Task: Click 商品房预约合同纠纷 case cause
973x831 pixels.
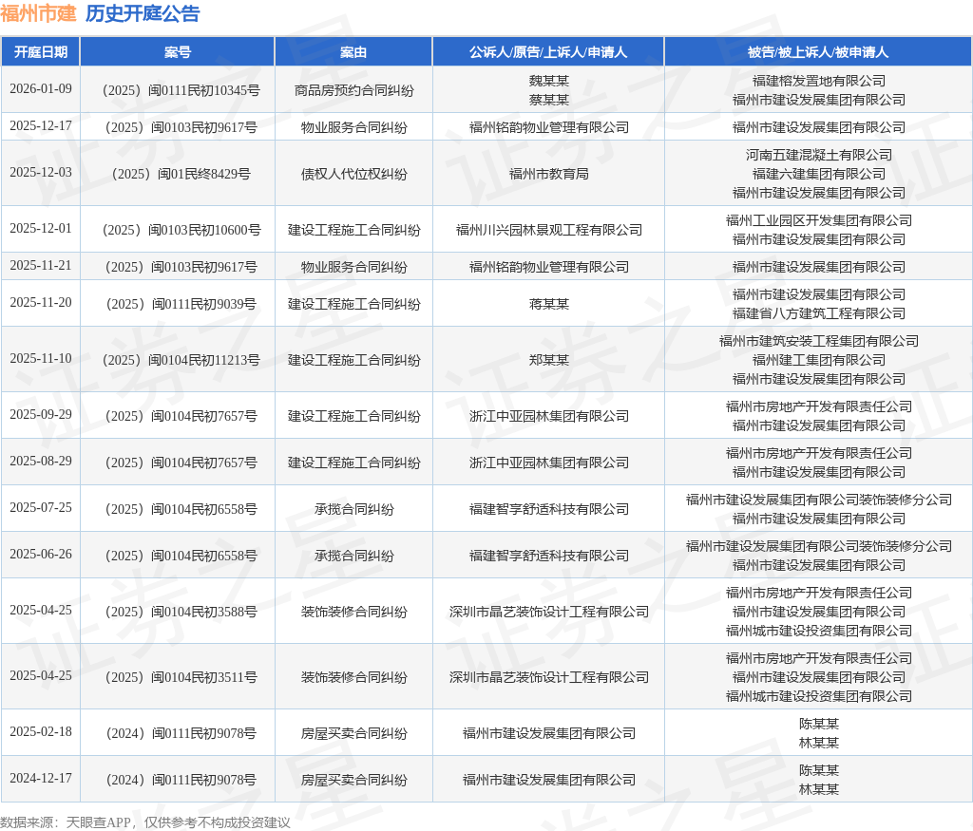Action: click(353, 90)
